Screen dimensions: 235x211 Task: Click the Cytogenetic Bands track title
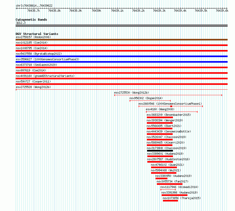point(31,20)
